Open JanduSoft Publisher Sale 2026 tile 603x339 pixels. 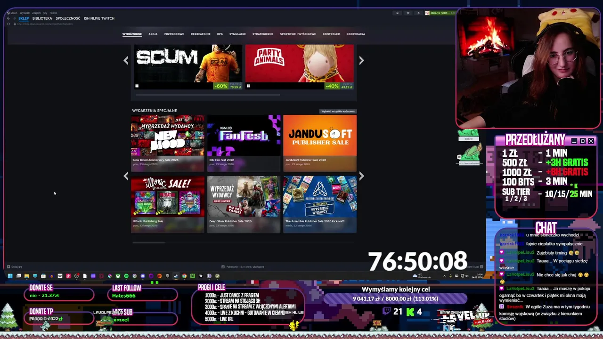320,143
